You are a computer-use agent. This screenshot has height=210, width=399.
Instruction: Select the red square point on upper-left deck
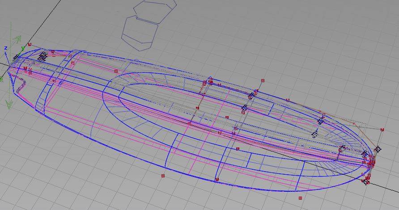point(116,71)
